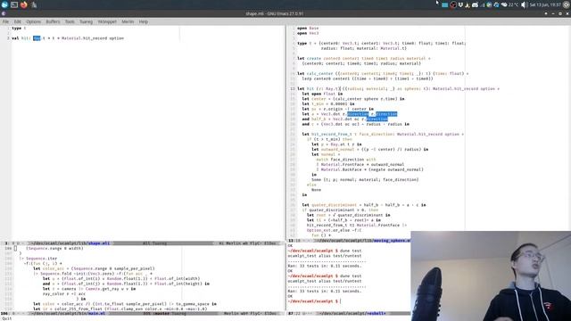571x321 pixels.
Task: Open the clock showing Sat 13 Jun
Action: point(545,5)
